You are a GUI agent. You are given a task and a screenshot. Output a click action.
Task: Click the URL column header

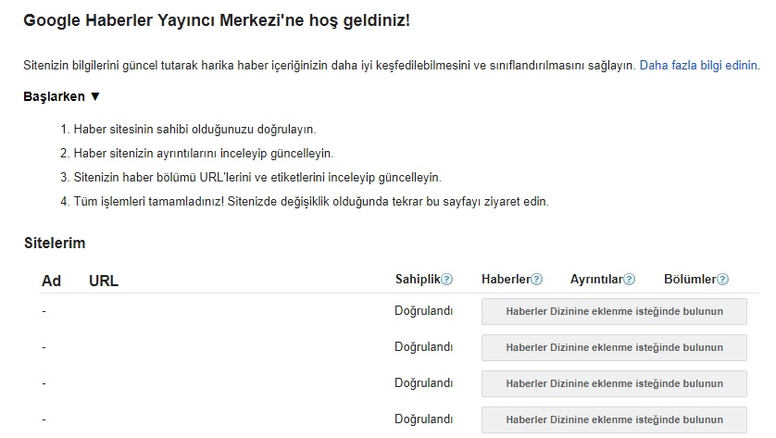click(x=104, y=281)
